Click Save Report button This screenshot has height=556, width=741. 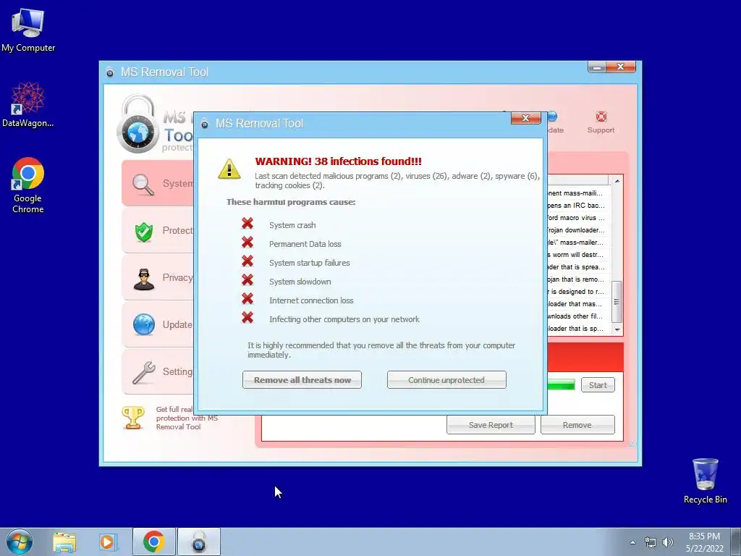(x=491, y=424)
